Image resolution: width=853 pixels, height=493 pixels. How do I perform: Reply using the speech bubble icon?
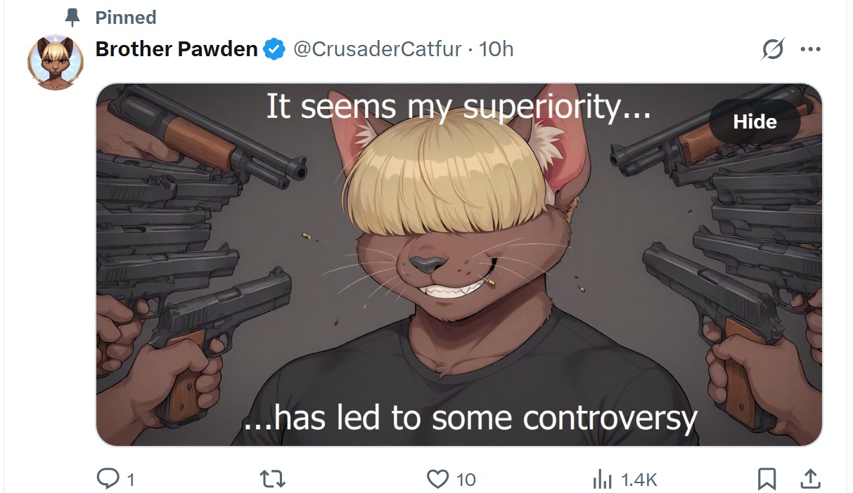(x=108, y=479)
